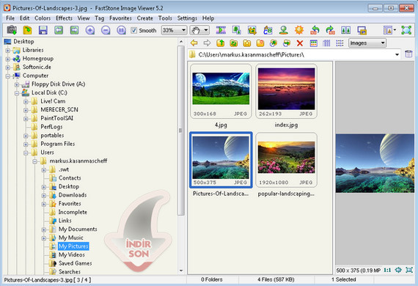Viewport: 418px width, 286px height.
Task: Click the Zoom Out magnifier icon
Action: [x=106, y=30]
